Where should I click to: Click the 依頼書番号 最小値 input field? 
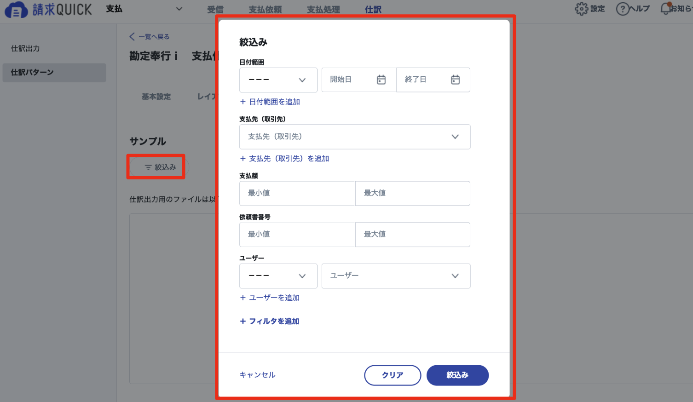(x=297, y=235)
